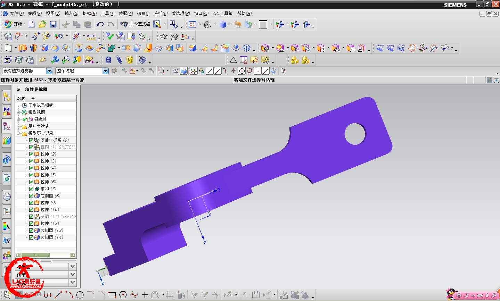Toggle checkbox for 基准坐标系 (0)
This screenshot has height=301, width=500.
coord(31,140)
